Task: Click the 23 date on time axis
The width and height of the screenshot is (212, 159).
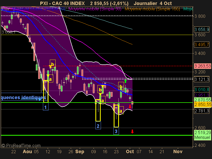Action: tap(116, 152)
